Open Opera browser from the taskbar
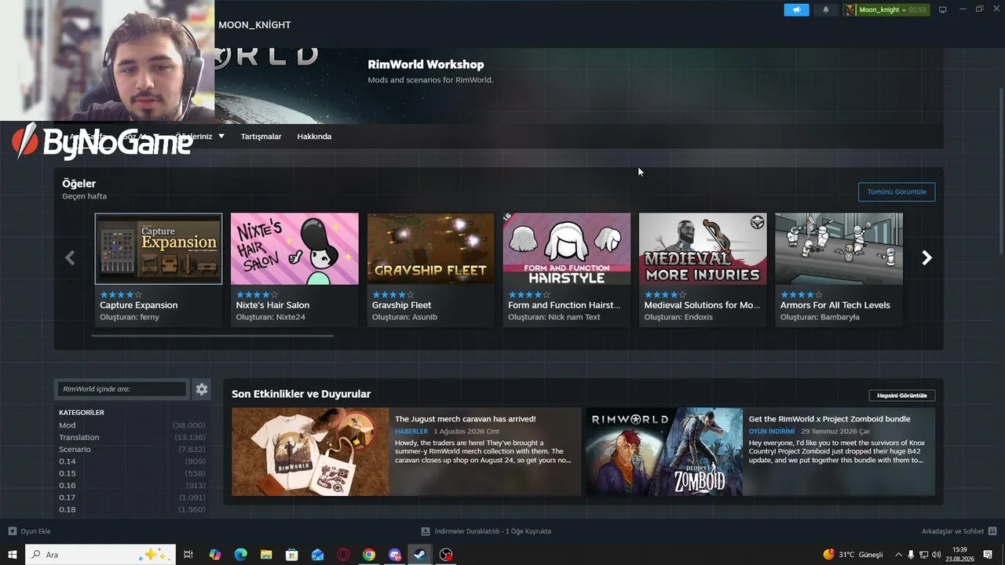The width and height of the screenshot is (1005, 565). [343, 555]
